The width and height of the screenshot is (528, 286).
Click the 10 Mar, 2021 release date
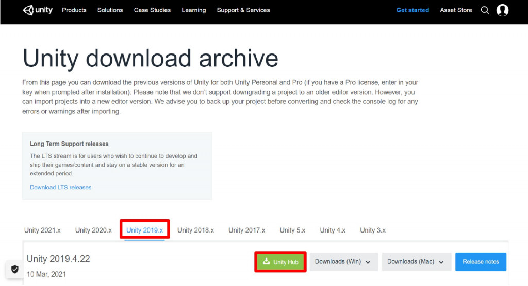[x=46, y=274]
